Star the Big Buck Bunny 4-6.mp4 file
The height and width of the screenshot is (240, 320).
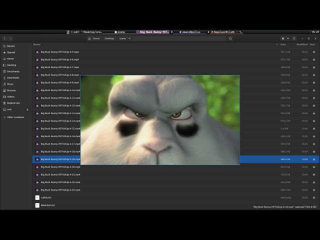314,59
